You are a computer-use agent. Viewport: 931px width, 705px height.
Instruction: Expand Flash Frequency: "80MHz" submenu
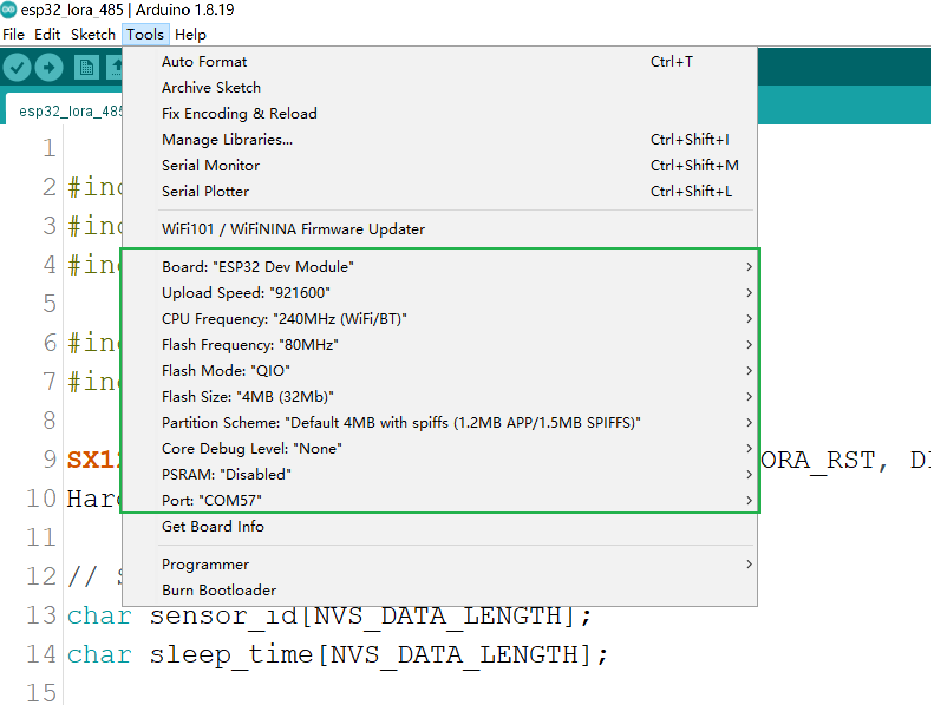440,345
